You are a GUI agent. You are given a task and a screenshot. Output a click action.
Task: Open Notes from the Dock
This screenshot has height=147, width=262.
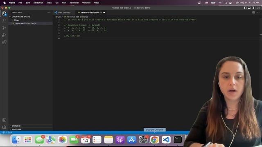[x=108, y=140]
